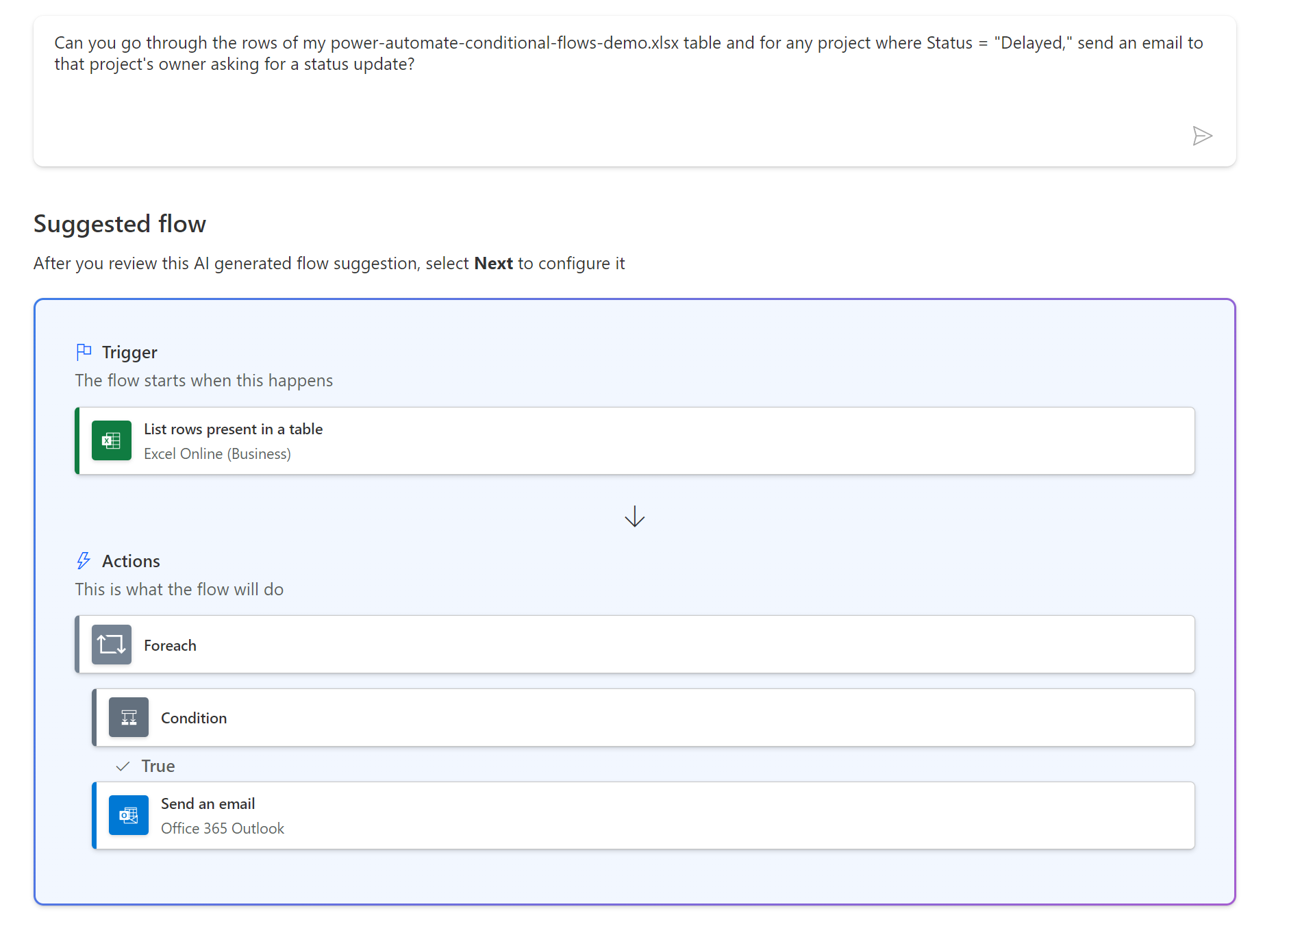Viewport: 1289px width, 935px height.
Task: Click the blue Outlook icon
Action: [129, 815]
